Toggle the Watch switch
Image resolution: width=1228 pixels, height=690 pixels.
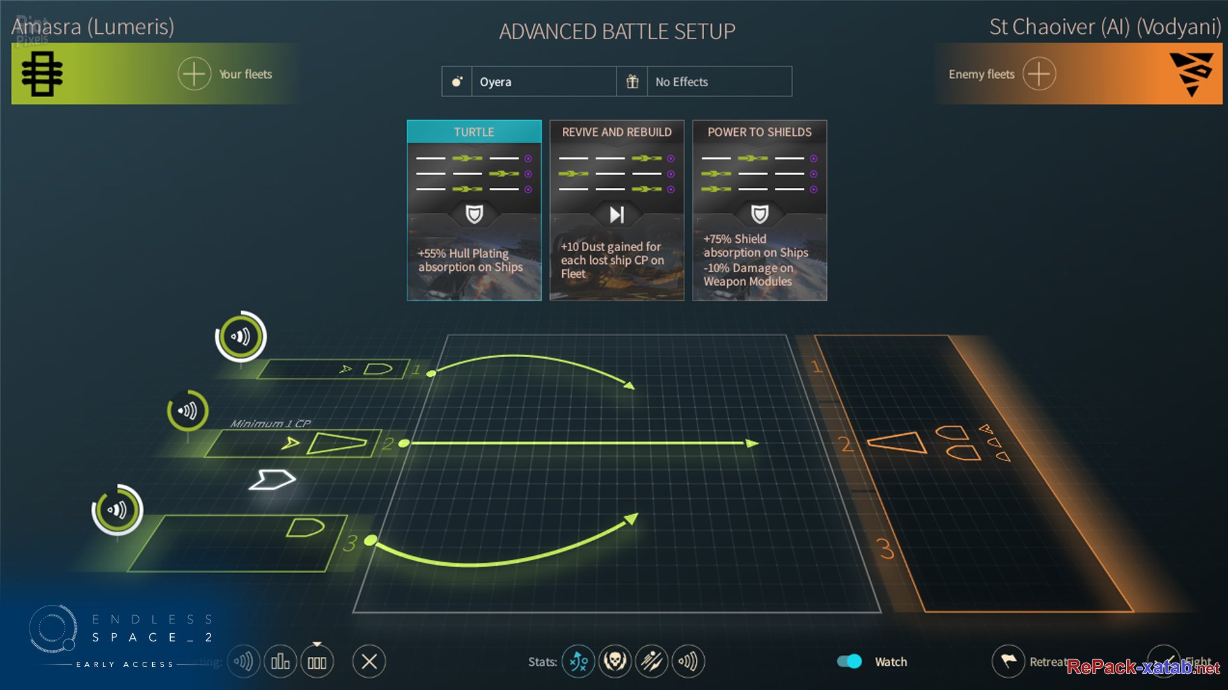click(849, 661)
